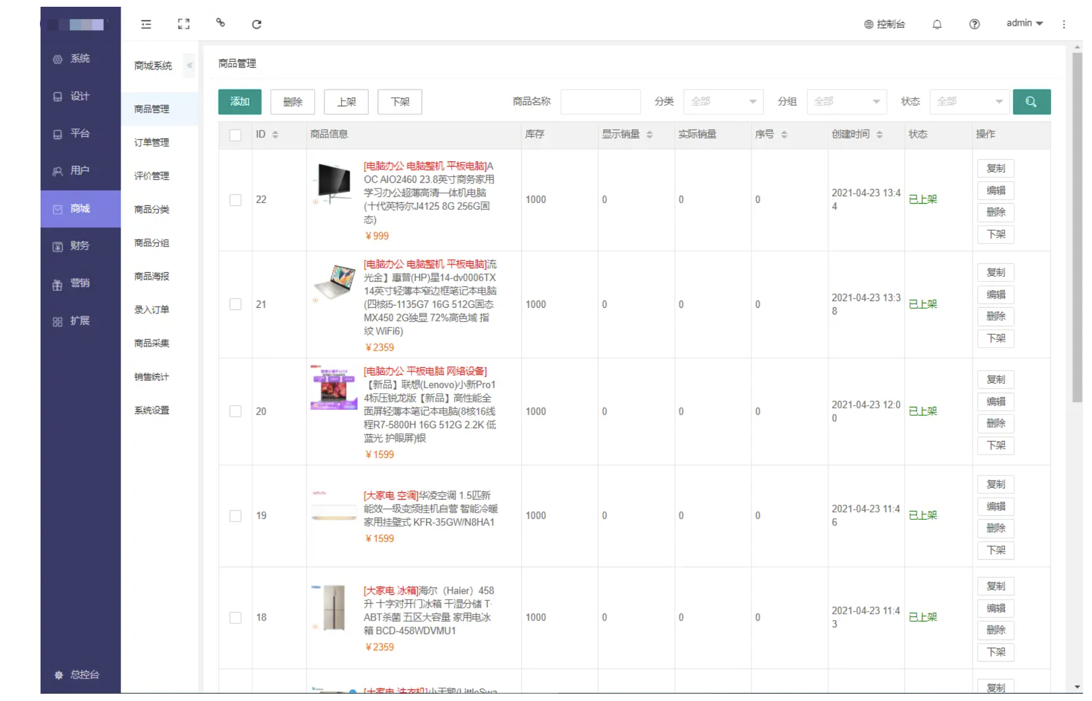Open 扩展 in the sidebar
Viewport: 1092px width, 701px height.
click(x=80, y=321)
